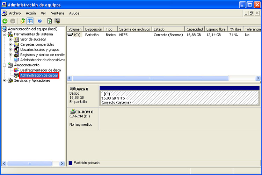Click the Up one level folder icon
Screen dimensions: 262x175
[x=23, y=21]
